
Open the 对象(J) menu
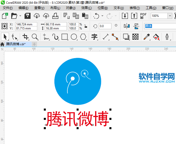tap(71, 8)
